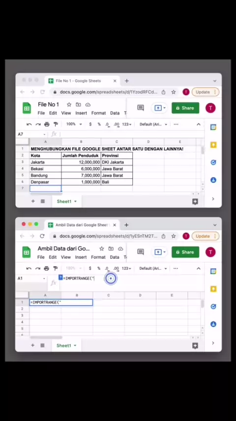Screen dimensions: 236x421
Task: Collapse the toolbar with top window chevron
Action: [199, 124]
